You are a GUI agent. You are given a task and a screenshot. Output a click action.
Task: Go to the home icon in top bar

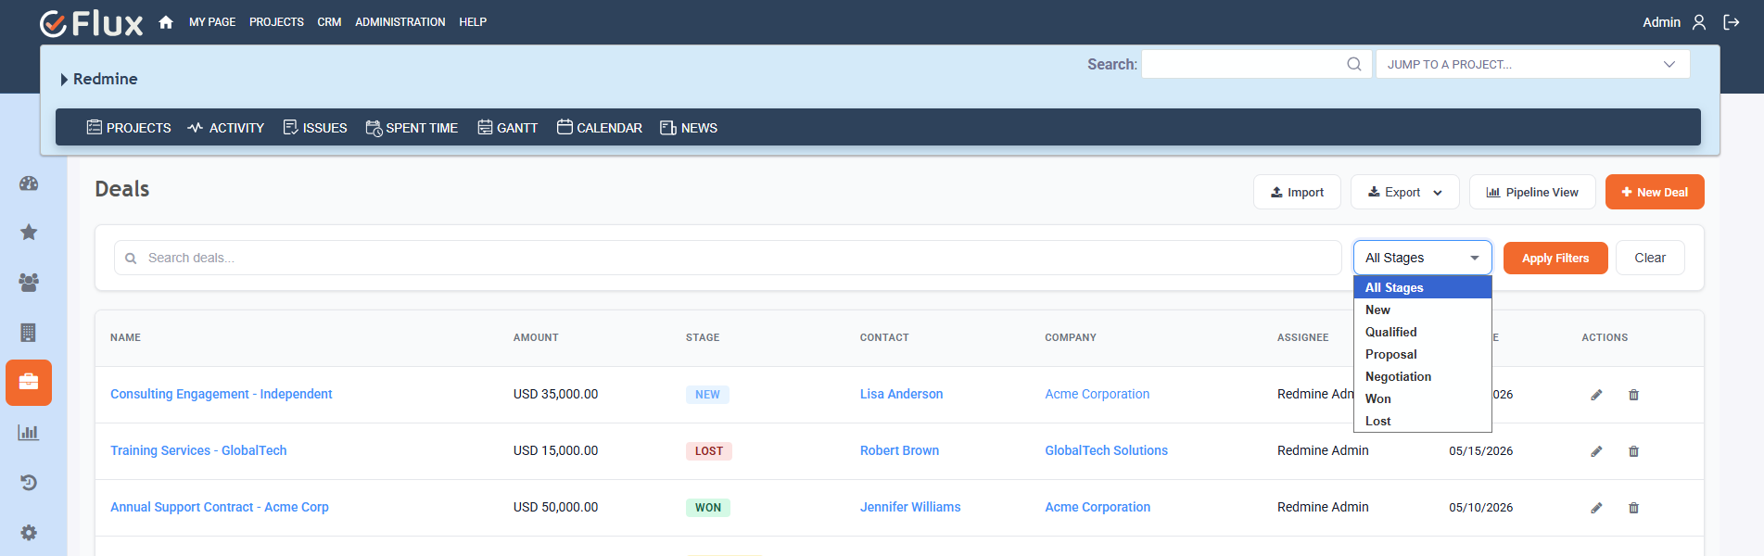(166, 22)
